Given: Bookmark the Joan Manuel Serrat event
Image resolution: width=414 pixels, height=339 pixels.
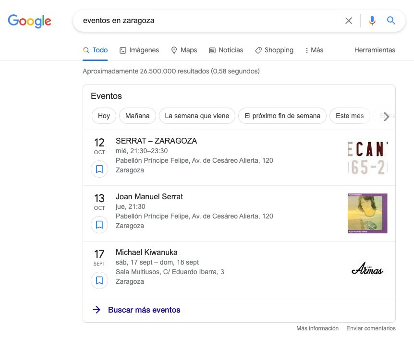Looking at the screenshot, I should [x=99, y=224].
